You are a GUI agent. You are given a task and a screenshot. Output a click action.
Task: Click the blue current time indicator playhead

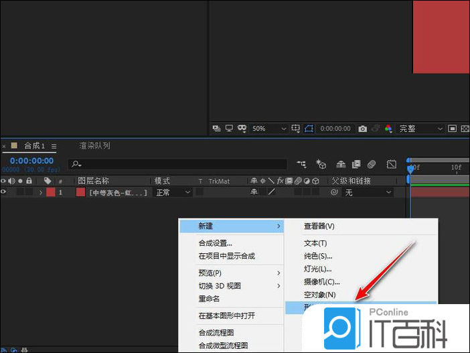410,169
